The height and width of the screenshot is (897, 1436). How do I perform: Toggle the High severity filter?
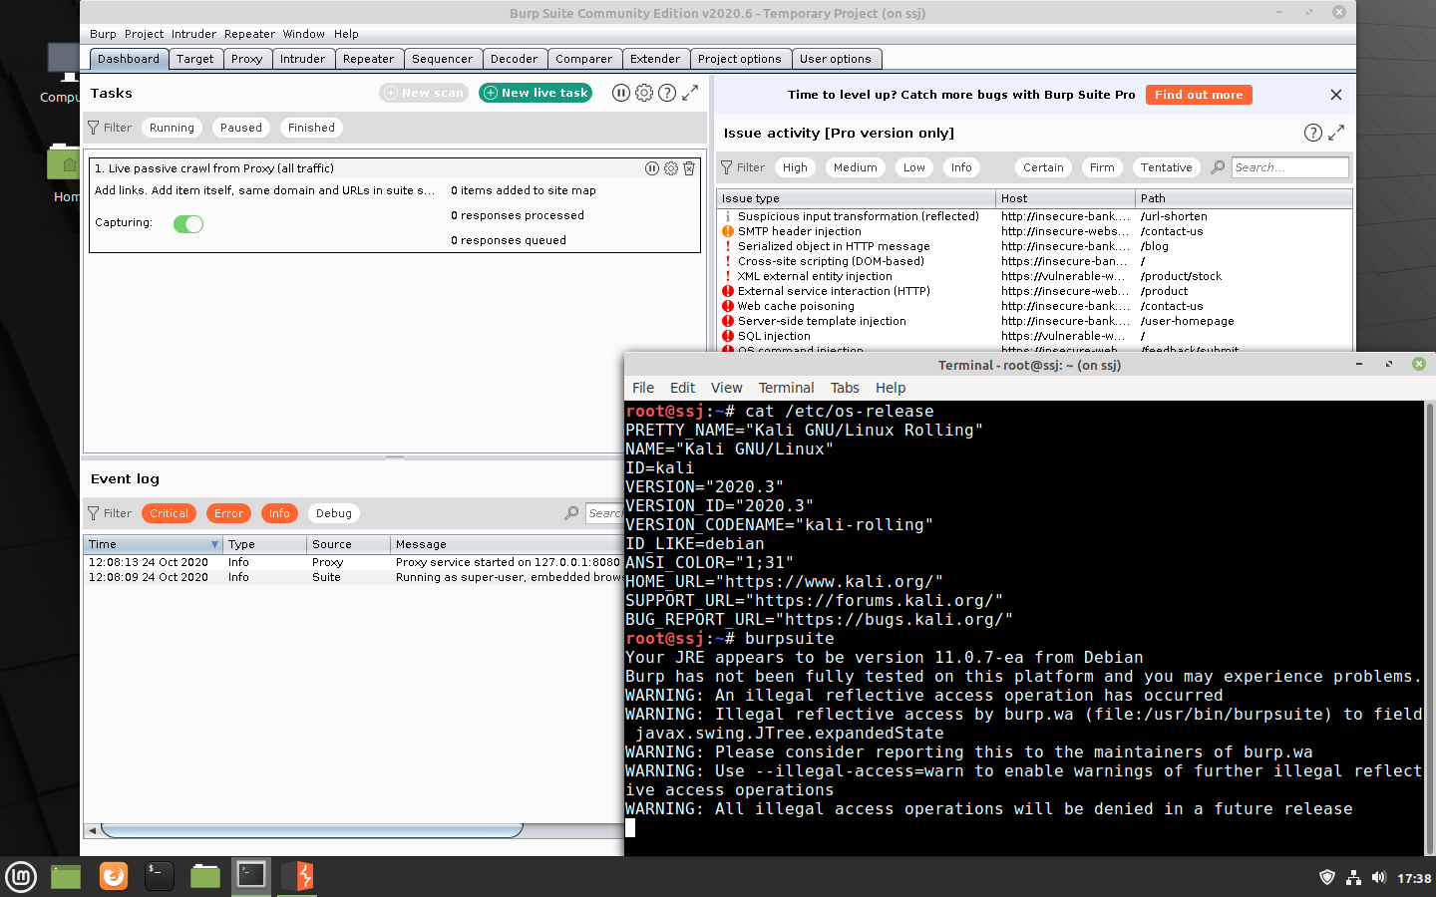tap(795, 167)
